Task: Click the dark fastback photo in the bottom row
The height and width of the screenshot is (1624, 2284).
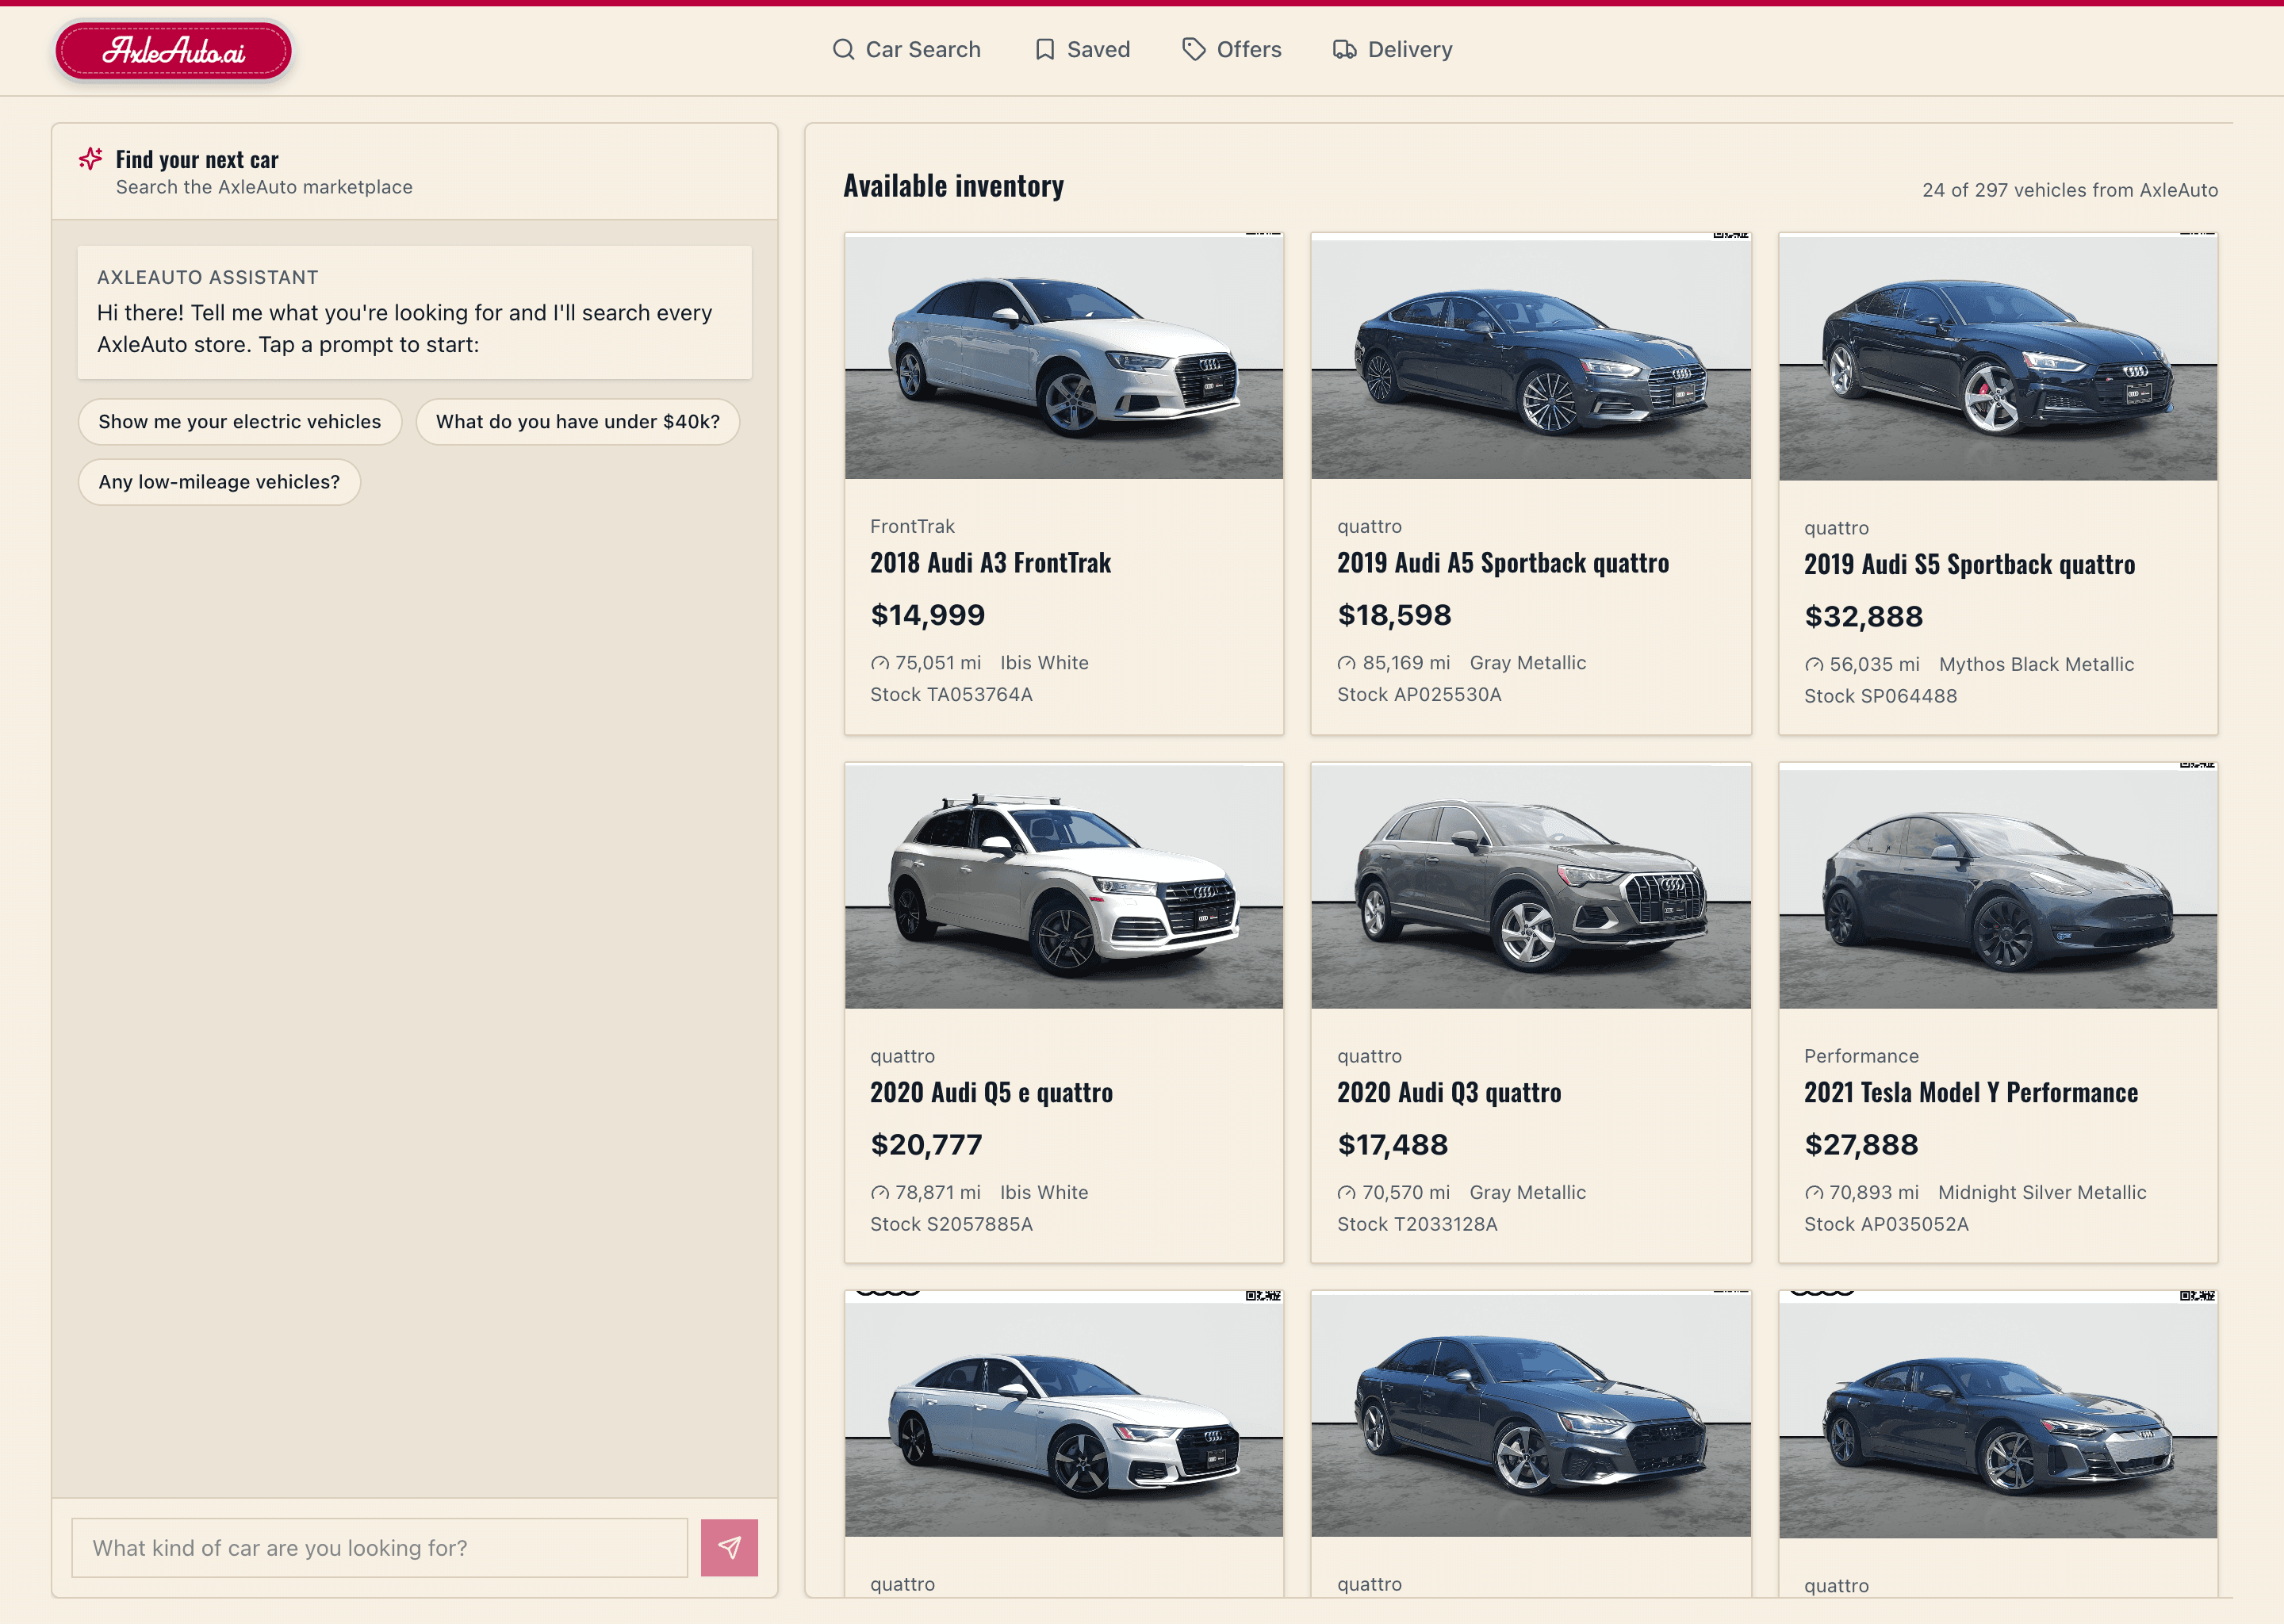Action: pos(1998,1415)
